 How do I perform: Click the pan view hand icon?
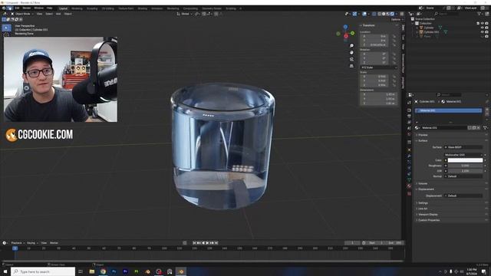click(x=351, y=52)
